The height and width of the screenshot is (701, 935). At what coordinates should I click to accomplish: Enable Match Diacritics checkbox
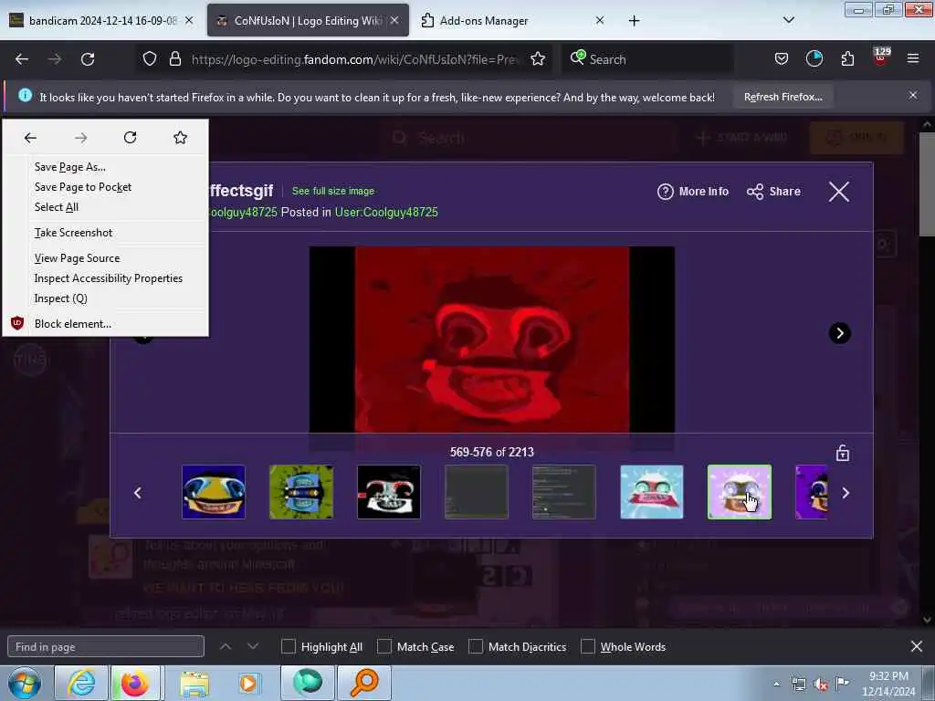pos(476,647)
